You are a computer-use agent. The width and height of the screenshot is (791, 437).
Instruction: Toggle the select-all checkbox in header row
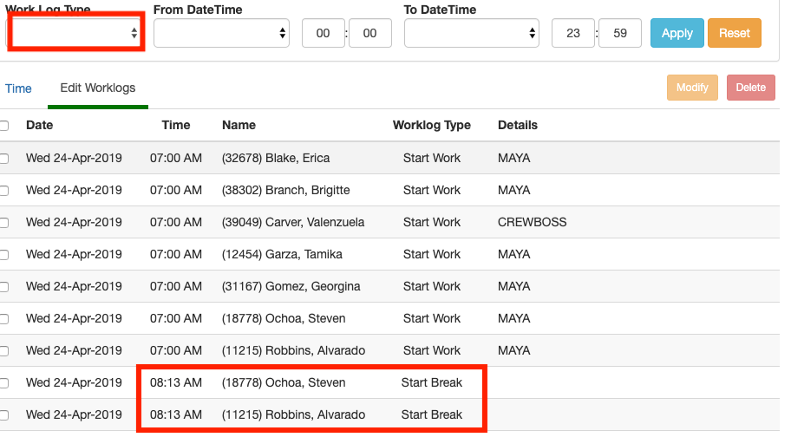click(x=4, y=126)
